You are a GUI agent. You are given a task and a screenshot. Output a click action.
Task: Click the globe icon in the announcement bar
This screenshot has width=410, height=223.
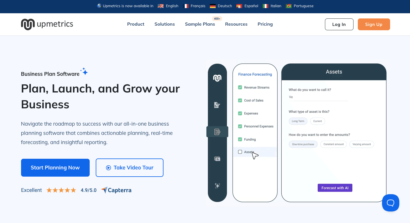click(x=99, y=6)
